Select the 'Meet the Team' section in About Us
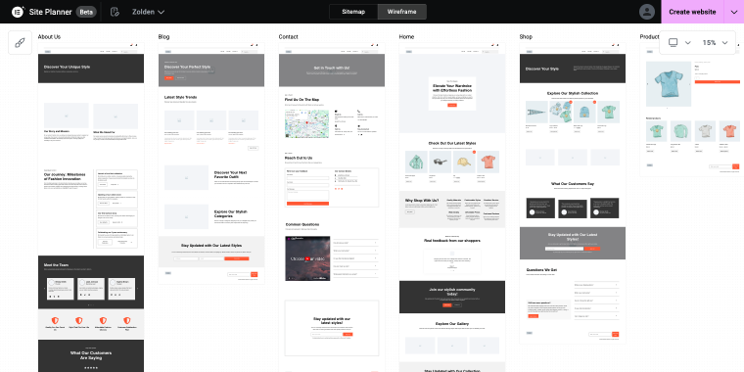 click(91, 282)
